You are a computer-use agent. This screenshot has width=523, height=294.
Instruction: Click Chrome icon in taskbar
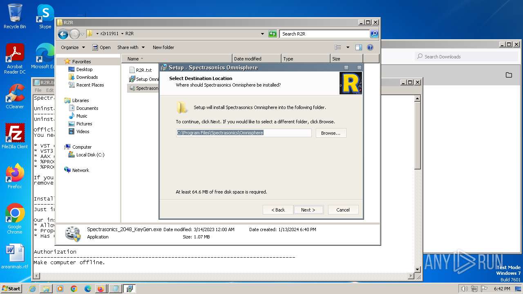(74, 289)
